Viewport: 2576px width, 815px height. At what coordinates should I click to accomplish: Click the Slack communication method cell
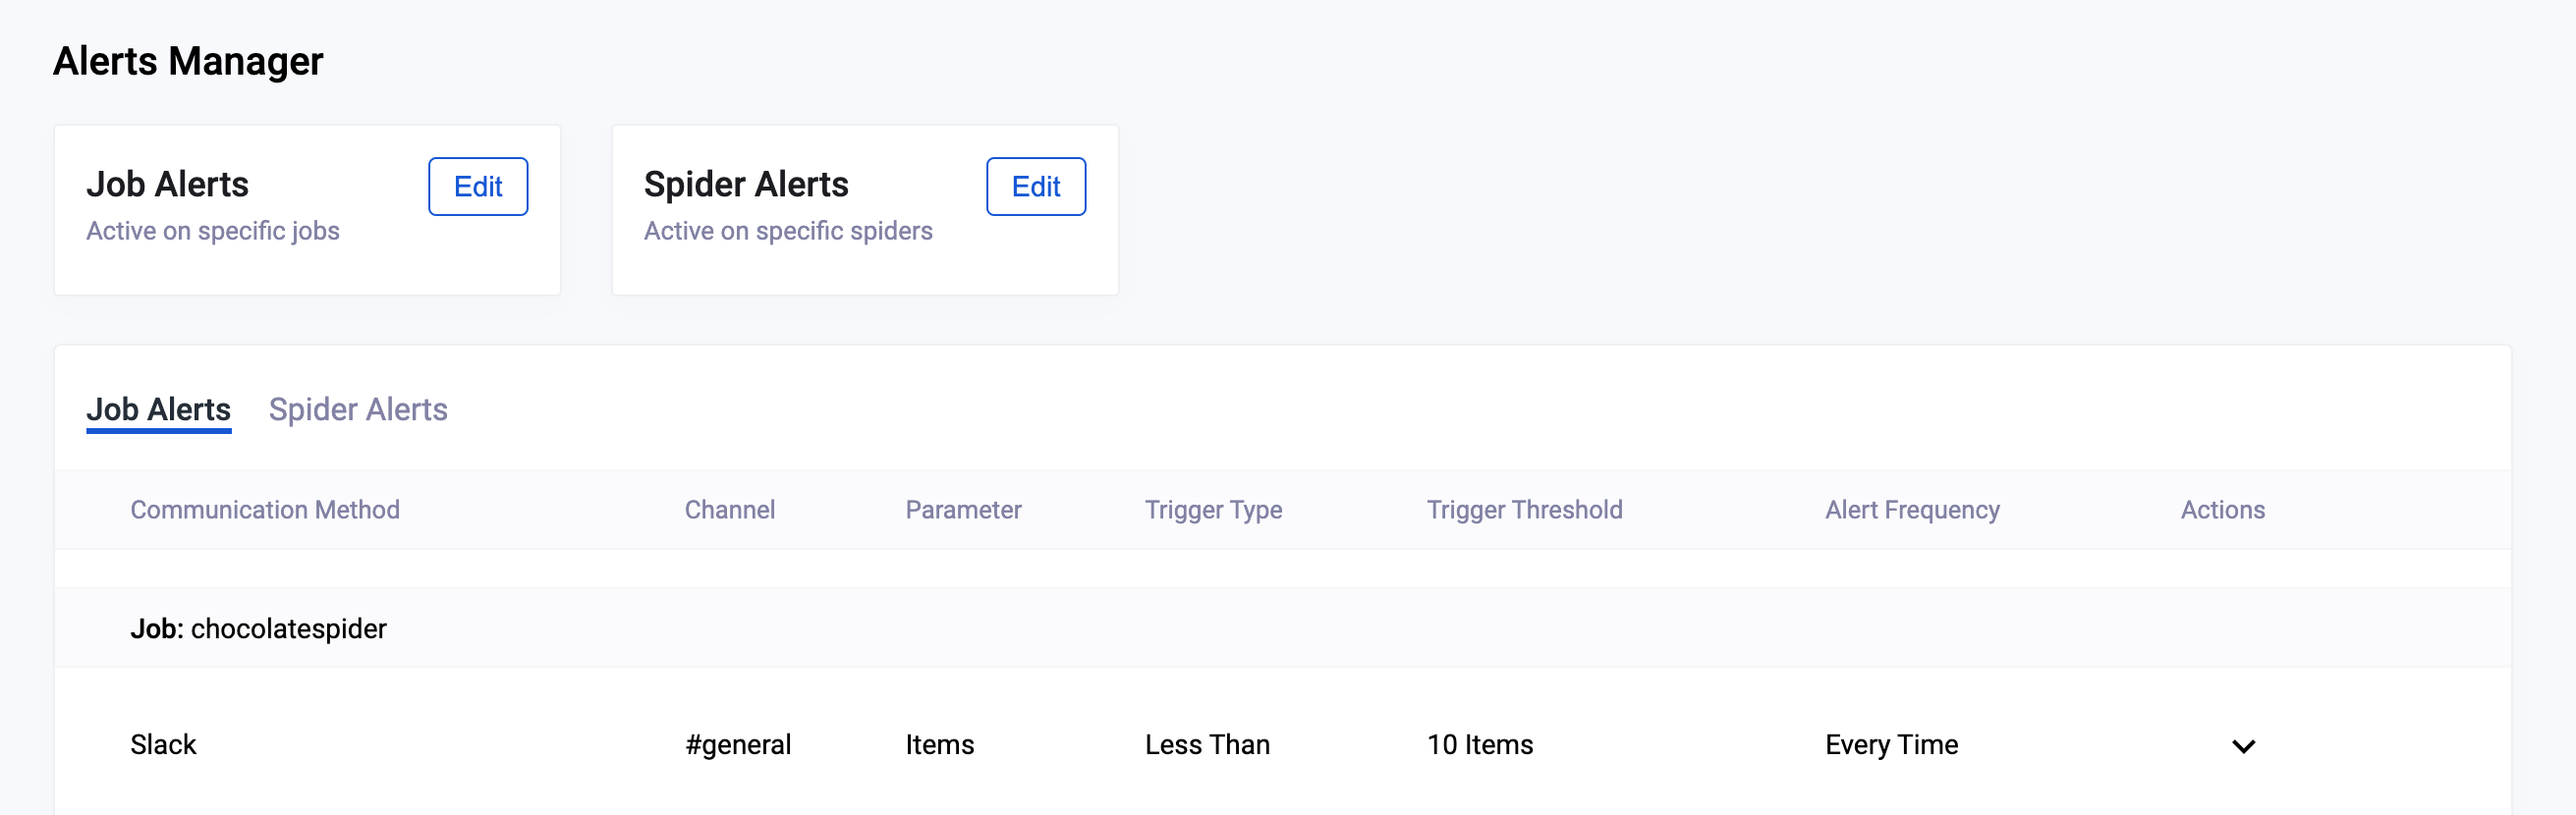tap(163, 745)
